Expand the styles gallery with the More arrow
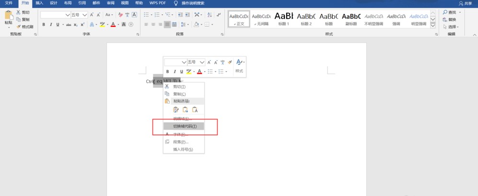478x196 pixels. point(433,26)
